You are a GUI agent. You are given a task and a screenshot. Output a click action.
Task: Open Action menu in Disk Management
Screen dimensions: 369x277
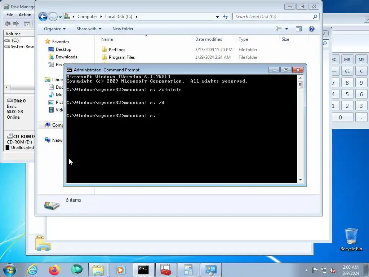(25, 14)
